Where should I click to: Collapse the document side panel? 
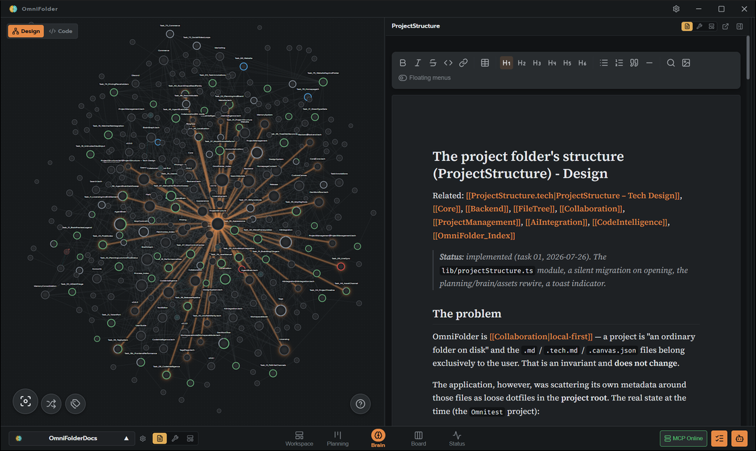coord(740,26)
